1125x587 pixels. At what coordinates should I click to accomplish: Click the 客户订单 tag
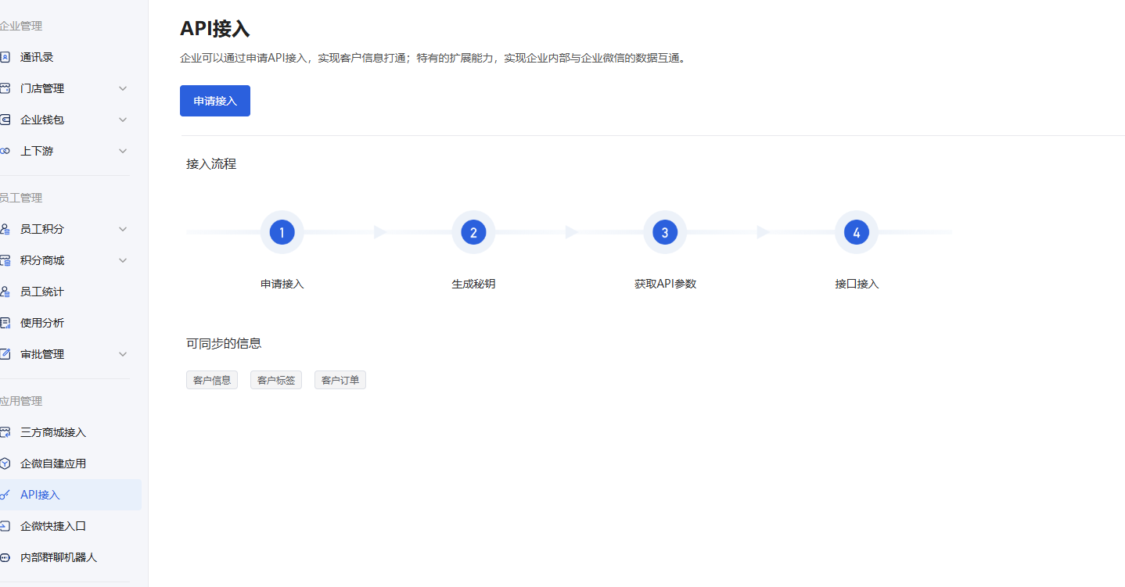(340, 381)
